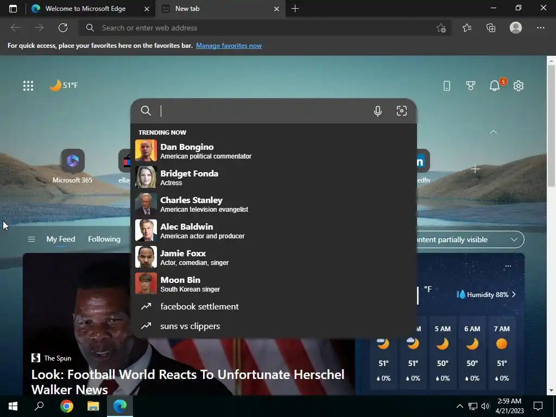Open volume control tray icon
Screen dimensions: 556x417
[x=485, y=406]
